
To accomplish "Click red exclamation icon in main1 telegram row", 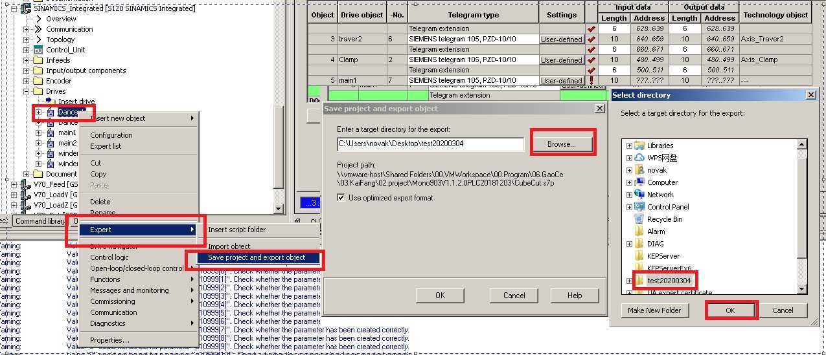I will (591, 80).
